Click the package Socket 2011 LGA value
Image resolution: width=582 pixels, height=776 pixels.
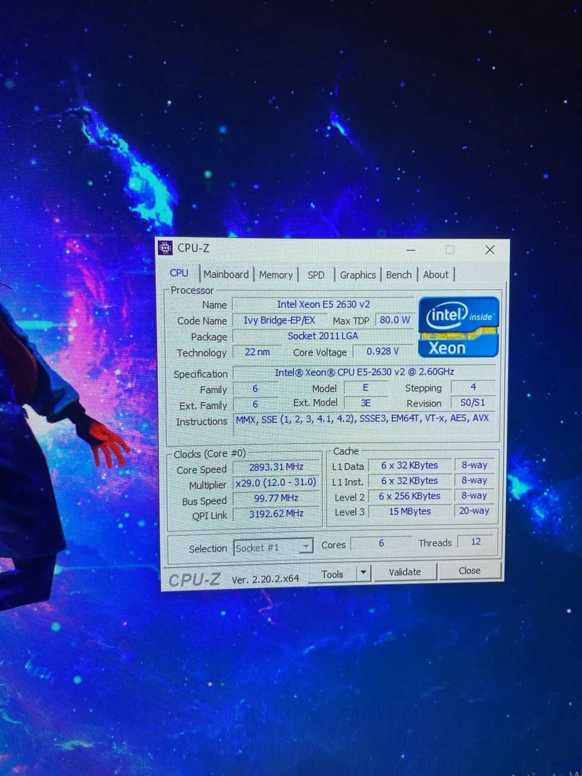coord(324,336)
